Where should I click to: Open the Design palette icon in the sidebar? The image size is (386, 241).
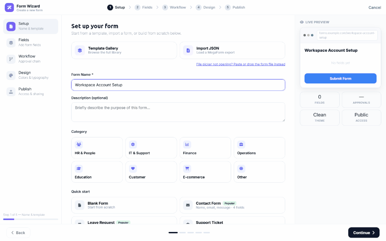[x=11, y=75]
